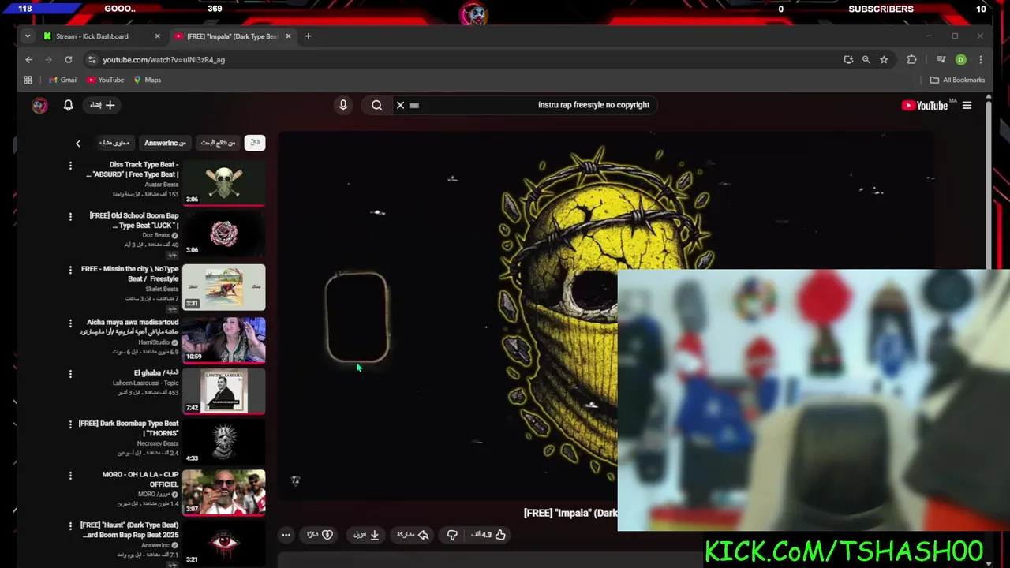Share the Impala video
Screen dimensions: 1010x568
413,535
